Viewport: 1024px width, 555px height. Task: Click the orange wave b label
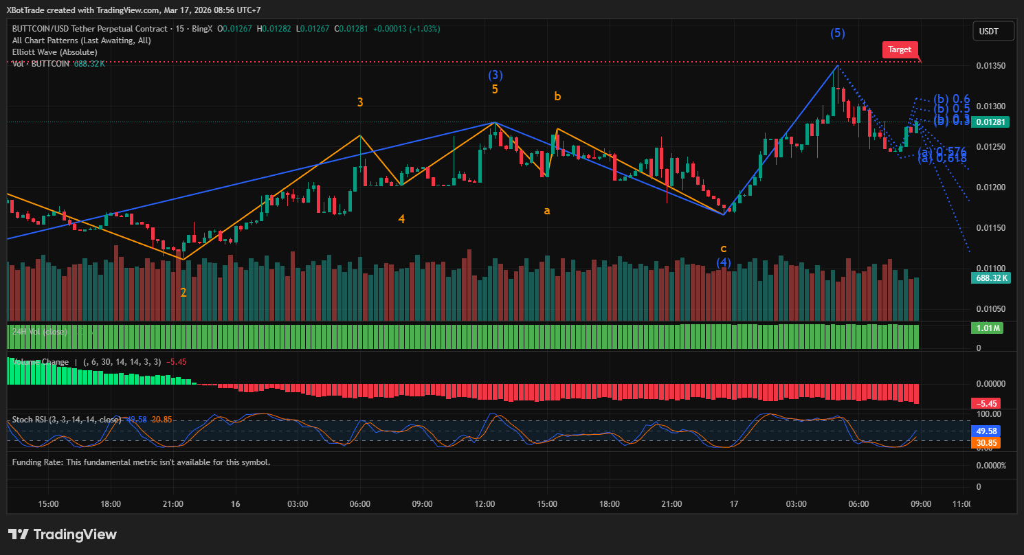(557, 97)
